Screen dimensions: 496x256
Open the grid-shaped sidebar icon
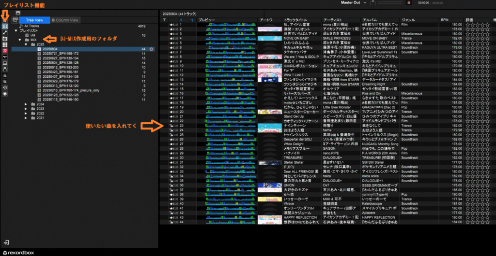(x=5, y=44)
